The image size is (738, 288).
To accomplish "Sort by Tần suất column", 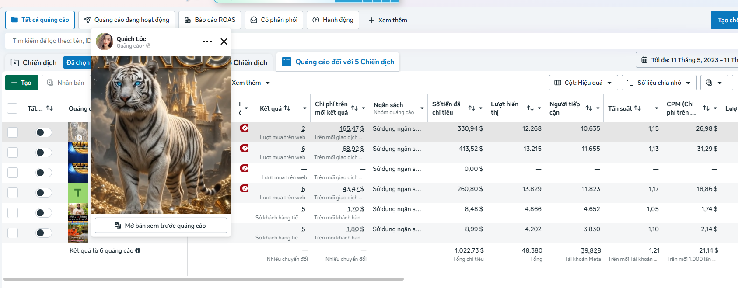I will [x=637, y=108].
